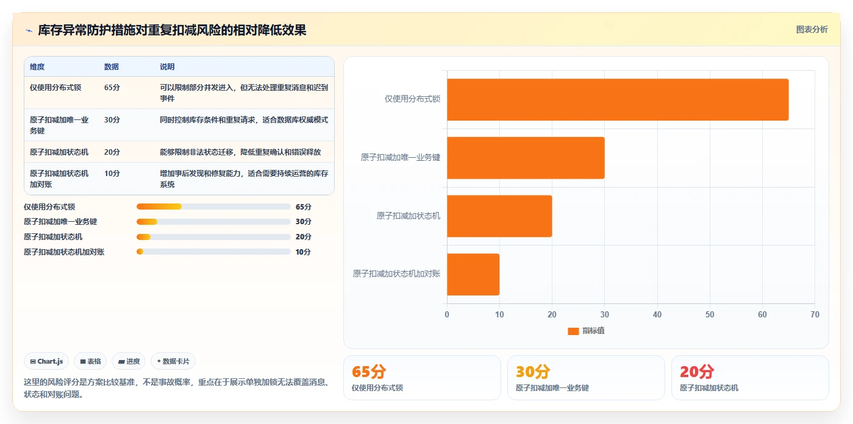Click description starting 可以限制部分并发进入
The image size is (853, 424).
(244, 93)
